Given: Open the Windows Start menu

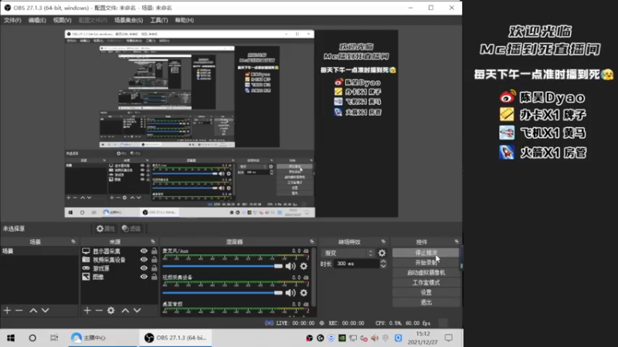Looking at the screenshot, I should 11,338.
